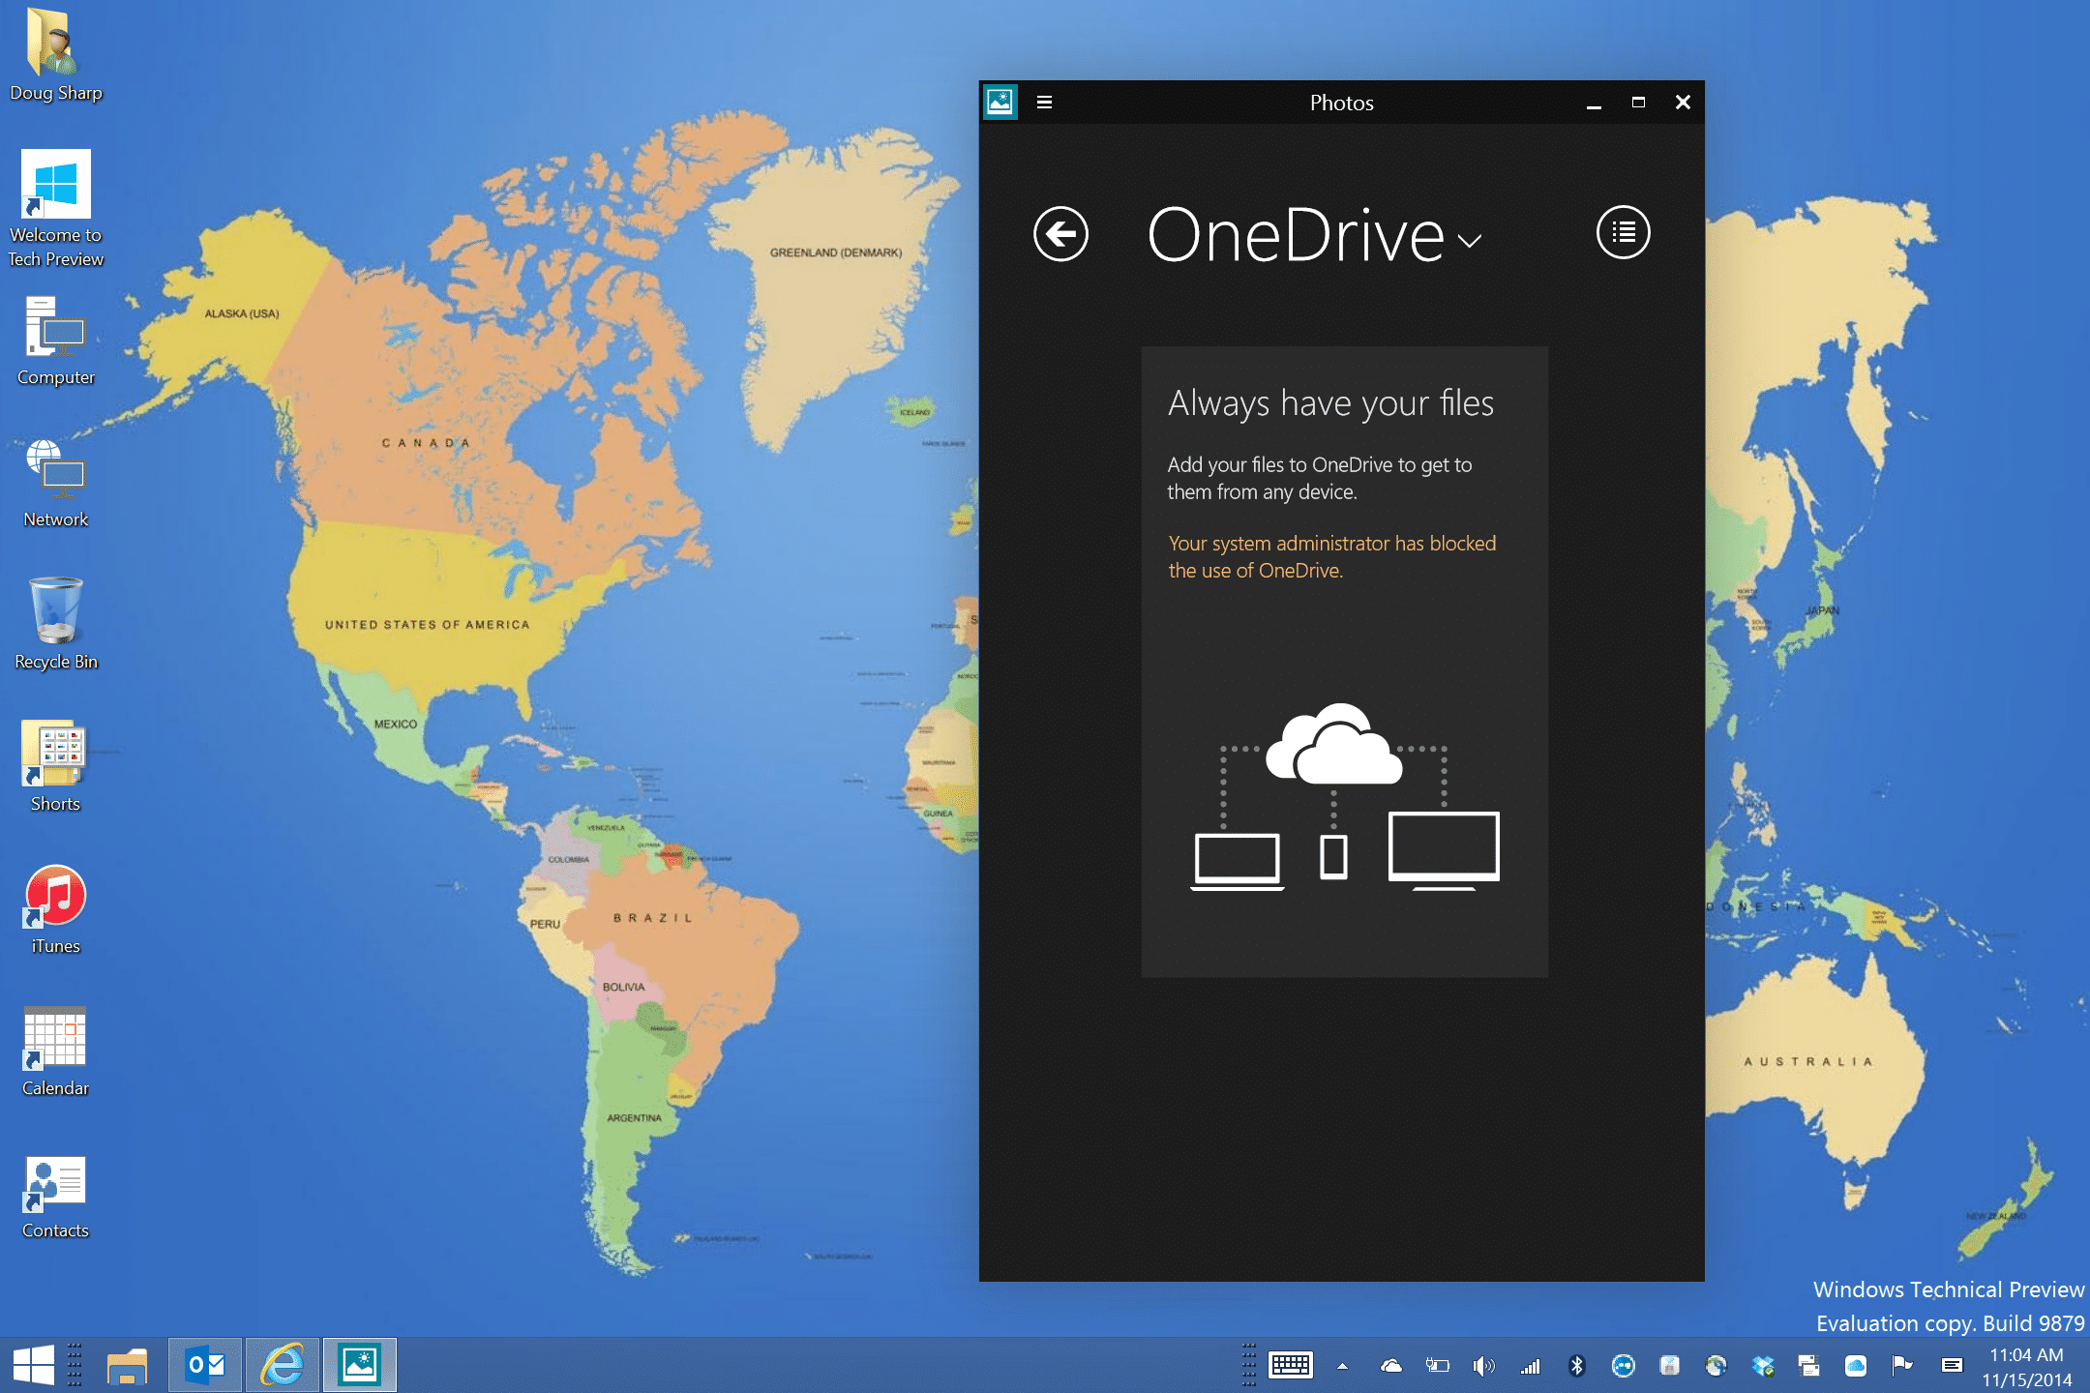Open the Shorts folder shortcut
Viewport: 2090px width, 1393px height.
[55, 766]
